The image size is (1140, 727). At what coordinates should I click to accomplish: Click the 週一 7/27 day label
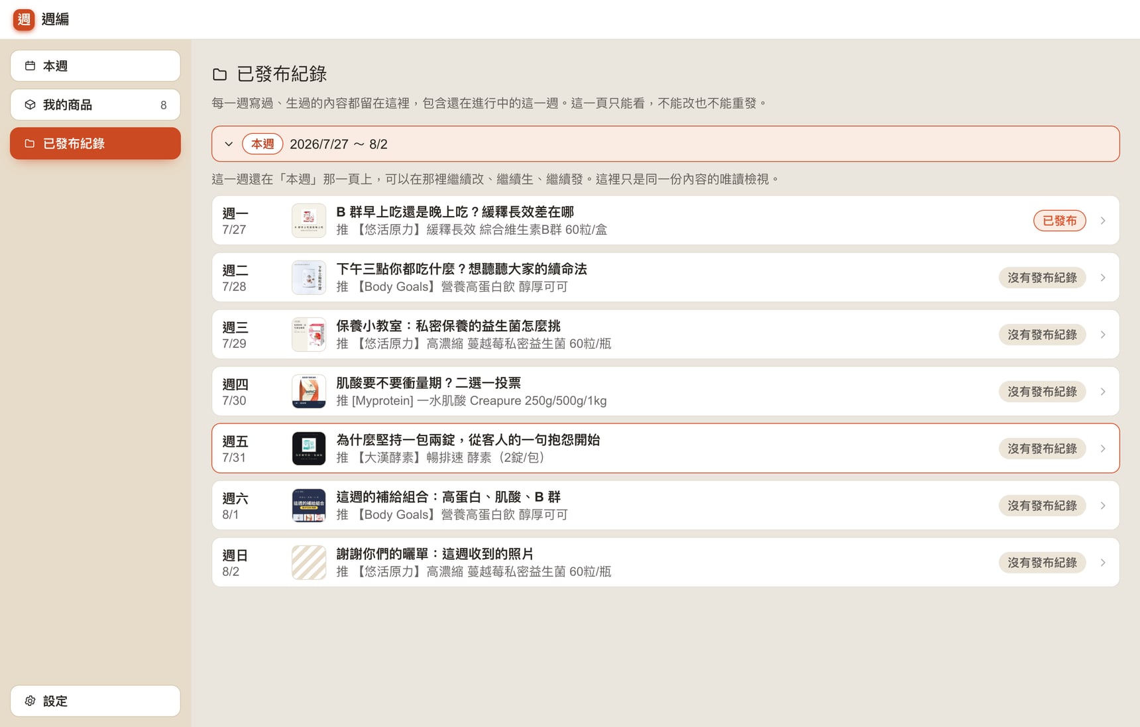tap(235, 221)
